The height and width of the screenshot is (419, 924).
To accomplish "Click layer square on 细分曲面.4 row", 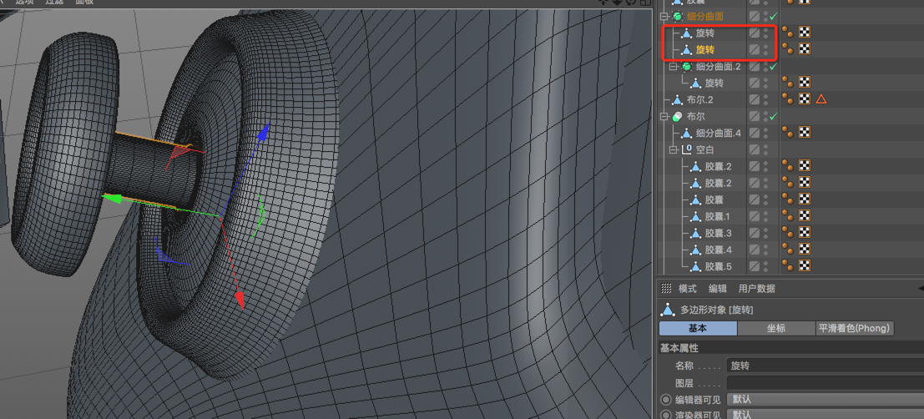I will (755, 134).
